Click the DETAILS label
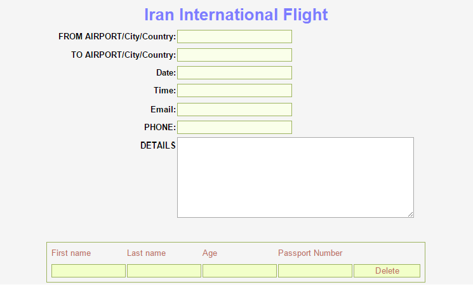 point(157,145)
